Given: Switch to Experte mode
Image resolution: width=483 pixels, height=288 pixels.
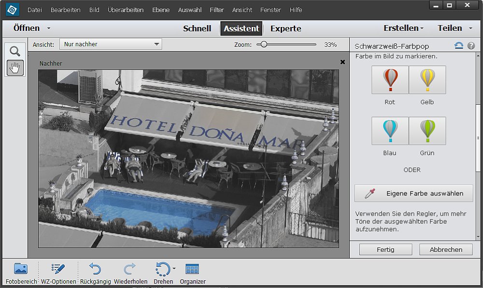Looking at the screenshot, I should pyautogui.click(x=286, y=28).
